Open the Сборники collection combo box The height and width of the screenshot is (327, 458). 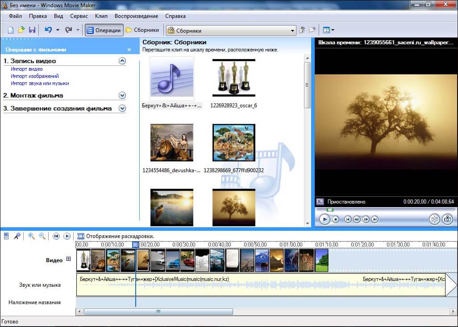click(231, 30)
